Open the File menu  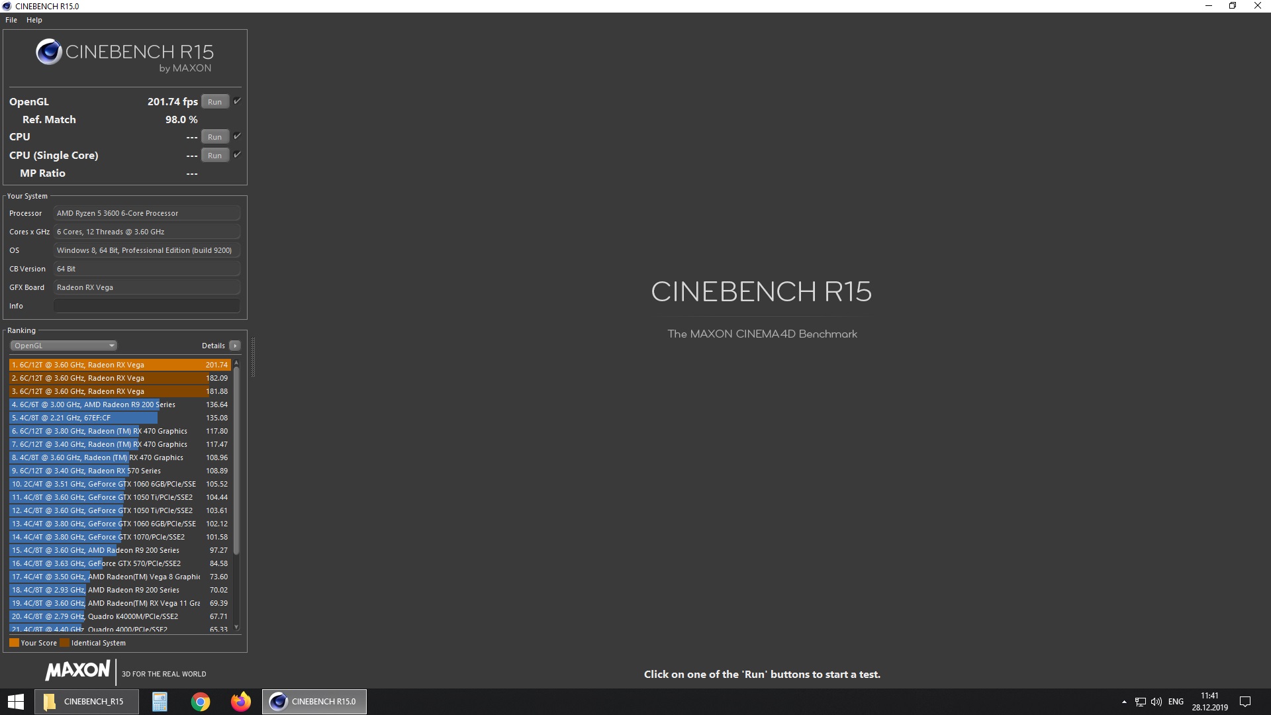[x=11, y=20]
